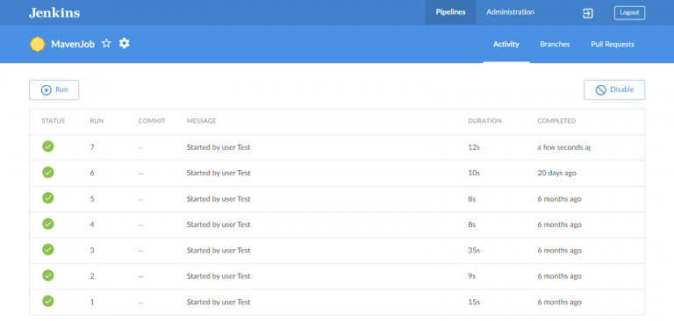Image resolution: width=674 pixels, height=321 pixels.
Task: Click the COMMIT column header
Action: click(152, 121)
